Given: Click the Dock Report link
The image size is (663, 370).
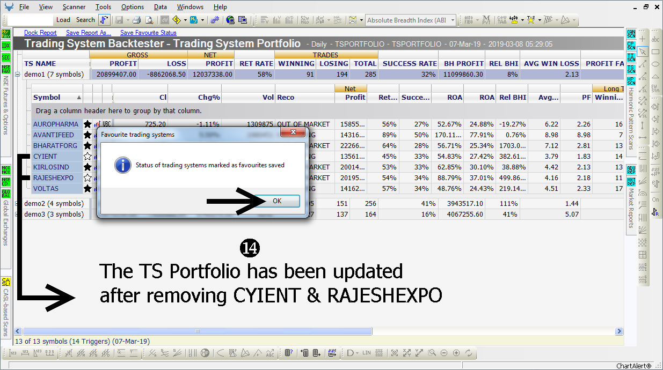Looking at the screenshot, I should [x=40, y=33].
